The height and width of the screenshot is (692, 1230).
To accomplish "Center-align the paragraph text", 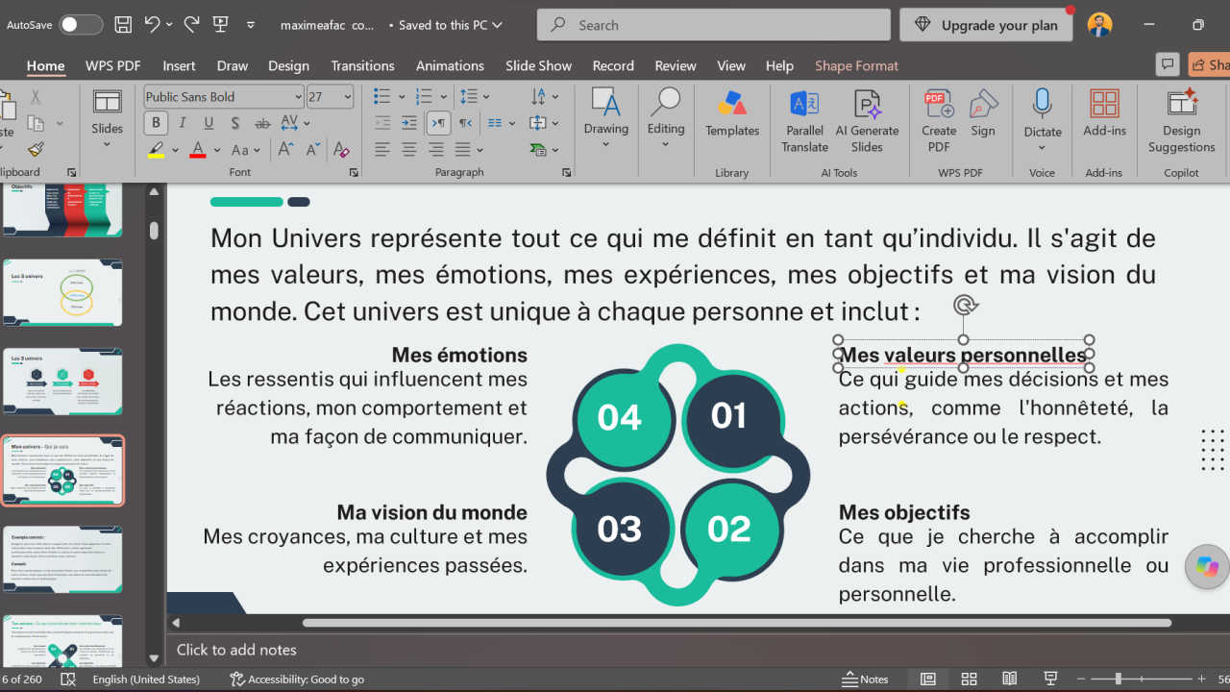I will pyautogui.click(x=409, y=149).
